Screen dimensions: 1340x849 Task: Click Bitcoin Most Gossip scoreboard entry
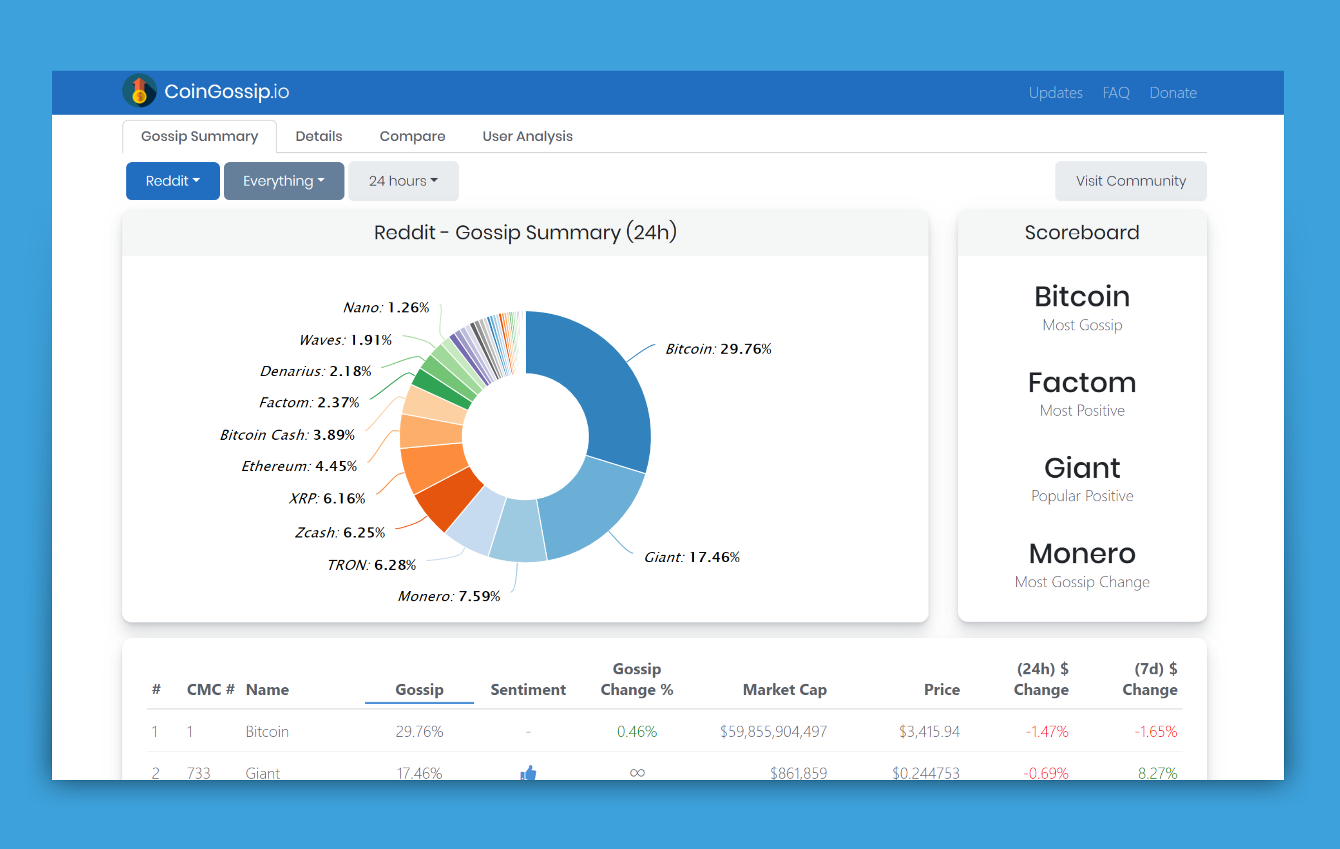click(x=1082, y=307)
